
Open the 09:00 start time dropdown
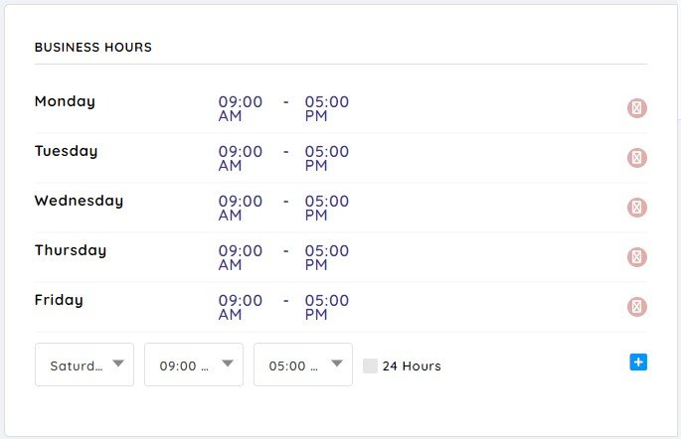click(x=194, y=365)
